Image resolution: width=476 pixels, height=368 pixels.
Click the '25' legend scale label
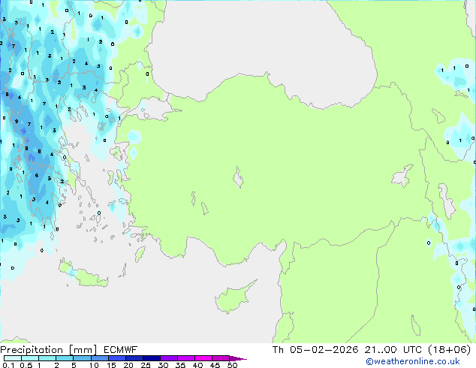(146, 365)
